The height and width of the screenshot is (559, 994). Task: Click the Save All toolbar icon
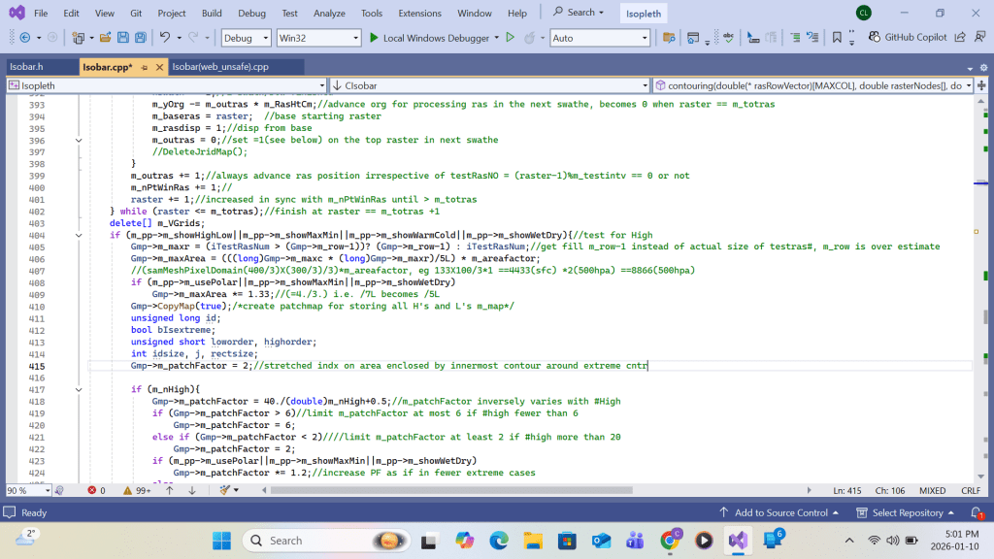click(x=140, y=38)
